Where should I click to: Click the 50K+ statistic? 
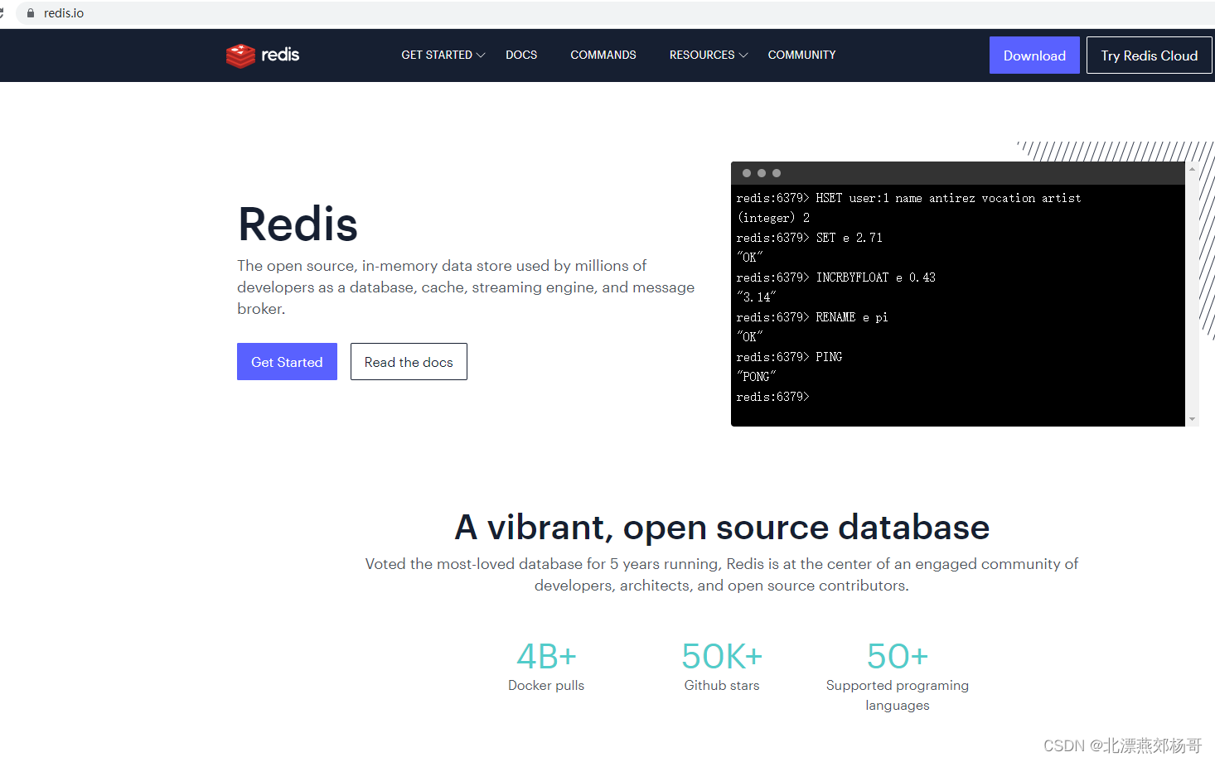pos(722,657)
